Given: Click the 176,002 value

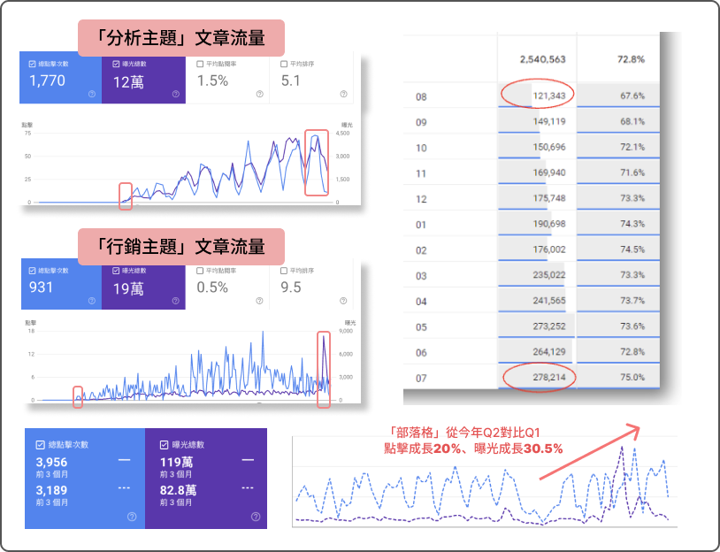Looking at the screenshot, I should tap(549, 249).
